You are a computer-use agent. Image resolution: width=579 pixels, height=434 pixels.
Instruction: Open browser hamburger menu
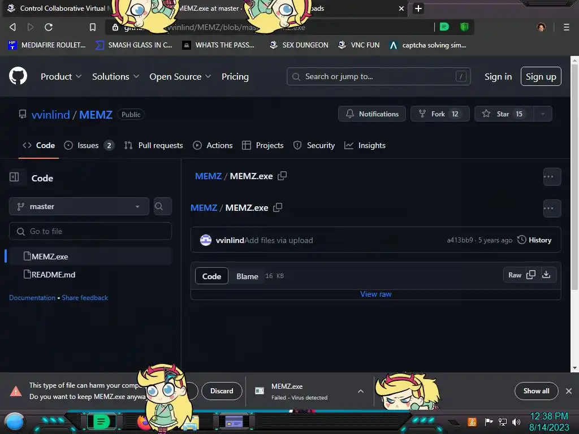(x=566, y=27)
